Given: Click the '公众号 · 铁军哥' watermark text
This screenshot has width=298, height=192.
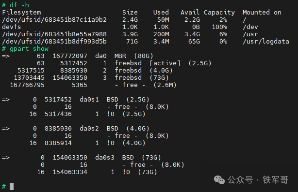Looking at the screenshot, I should click(258, 180).
